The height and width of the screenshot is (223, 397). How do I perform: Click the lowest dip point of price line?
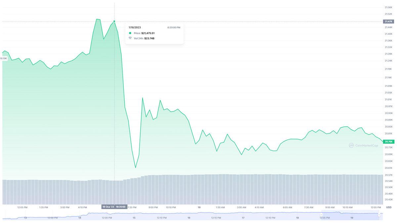[136, 167]
